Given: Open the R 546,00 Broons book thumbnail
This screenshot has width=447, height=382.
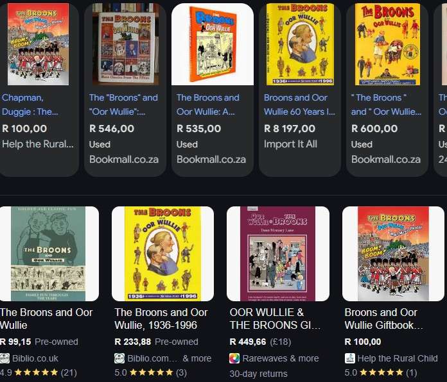Looking at the screenshot, I should (x=125, y=44).
